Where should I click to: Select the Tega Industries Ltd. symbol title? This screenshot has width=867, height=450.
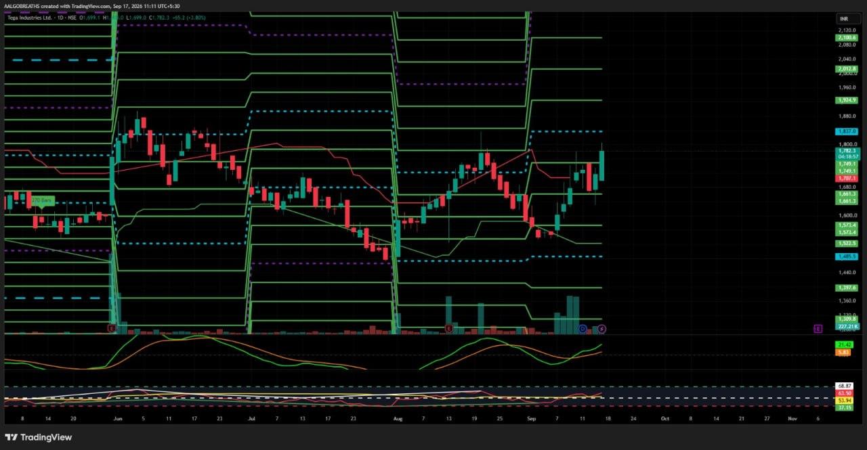coord(31,18)
